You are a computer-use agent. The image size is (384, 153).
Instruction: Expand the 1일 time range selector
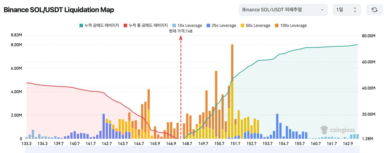[346, 10]
